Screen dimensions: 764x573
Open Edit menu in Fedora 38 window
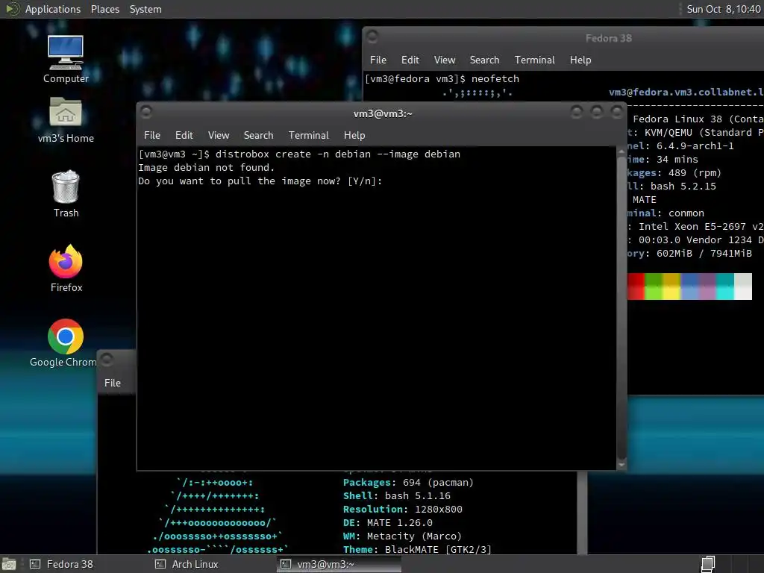(x=410, y=60)
